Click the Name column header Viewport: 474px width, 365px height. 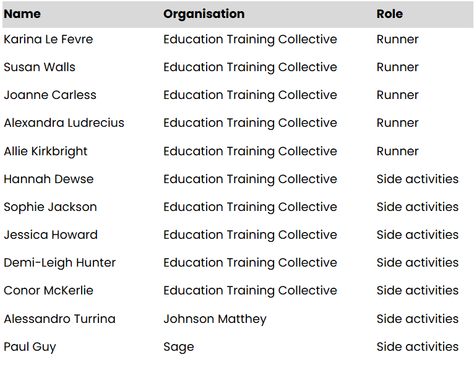(22, 14)
